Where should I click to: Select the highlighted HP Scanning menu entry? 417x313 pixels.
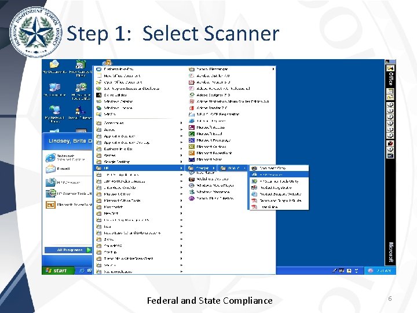(x=279, y=174)
